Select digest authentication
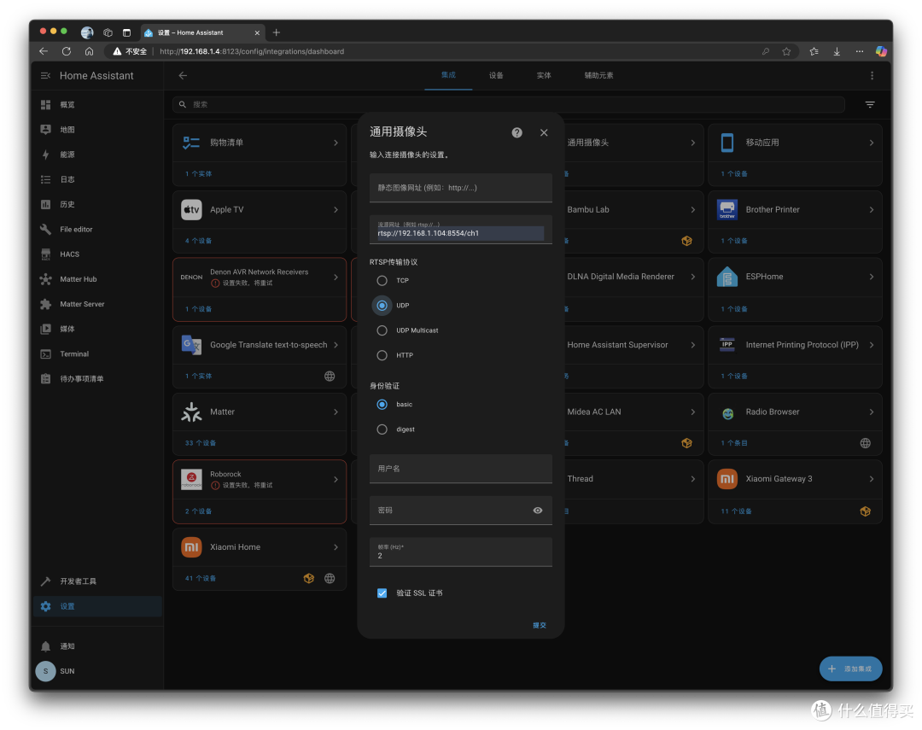 pos(382,429)
